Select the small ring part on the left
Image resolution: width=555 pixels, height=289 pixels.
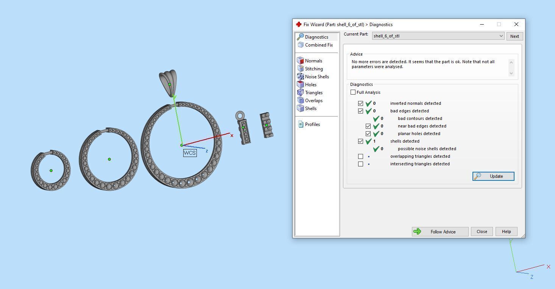[51, 170]
